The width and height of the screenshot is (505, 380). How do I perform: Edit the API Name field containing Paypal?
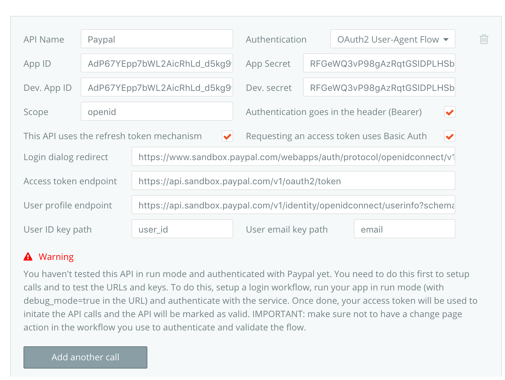157,39
